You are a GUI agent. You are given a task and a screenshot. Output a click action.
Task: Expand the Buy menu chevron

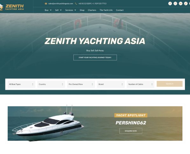tap(51, 10)
